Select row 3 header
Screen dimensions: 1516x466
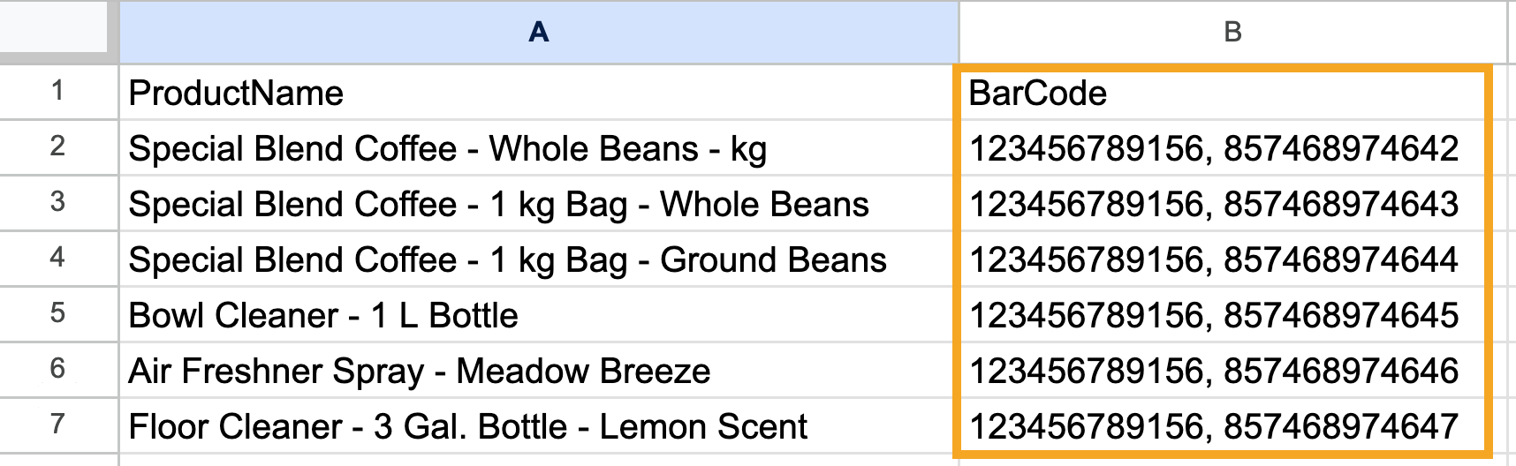[x=58, y=203]
